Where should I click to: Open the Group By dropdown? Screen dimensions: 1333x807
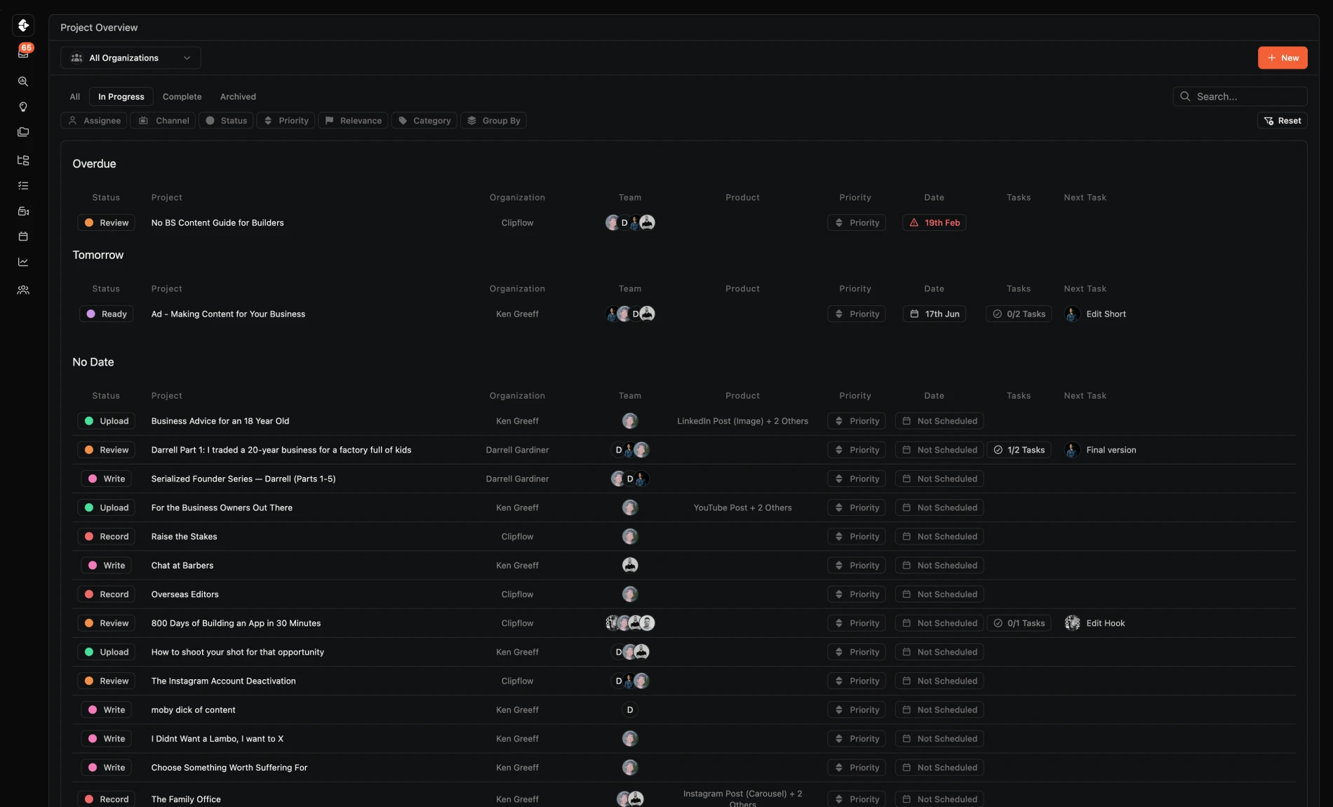(493, 121)
